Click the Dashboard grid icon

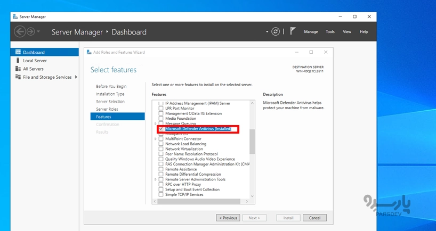pyautogui.click(x=18, y=52)
